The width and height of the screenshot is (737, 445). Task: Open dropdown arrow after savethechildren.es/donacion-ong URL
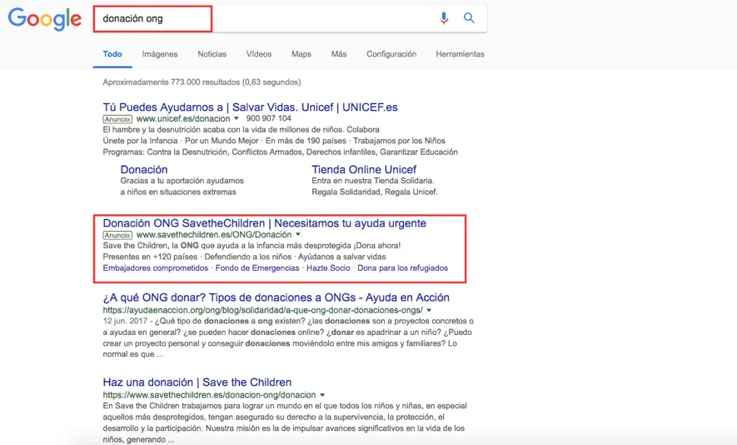(322, 395)
